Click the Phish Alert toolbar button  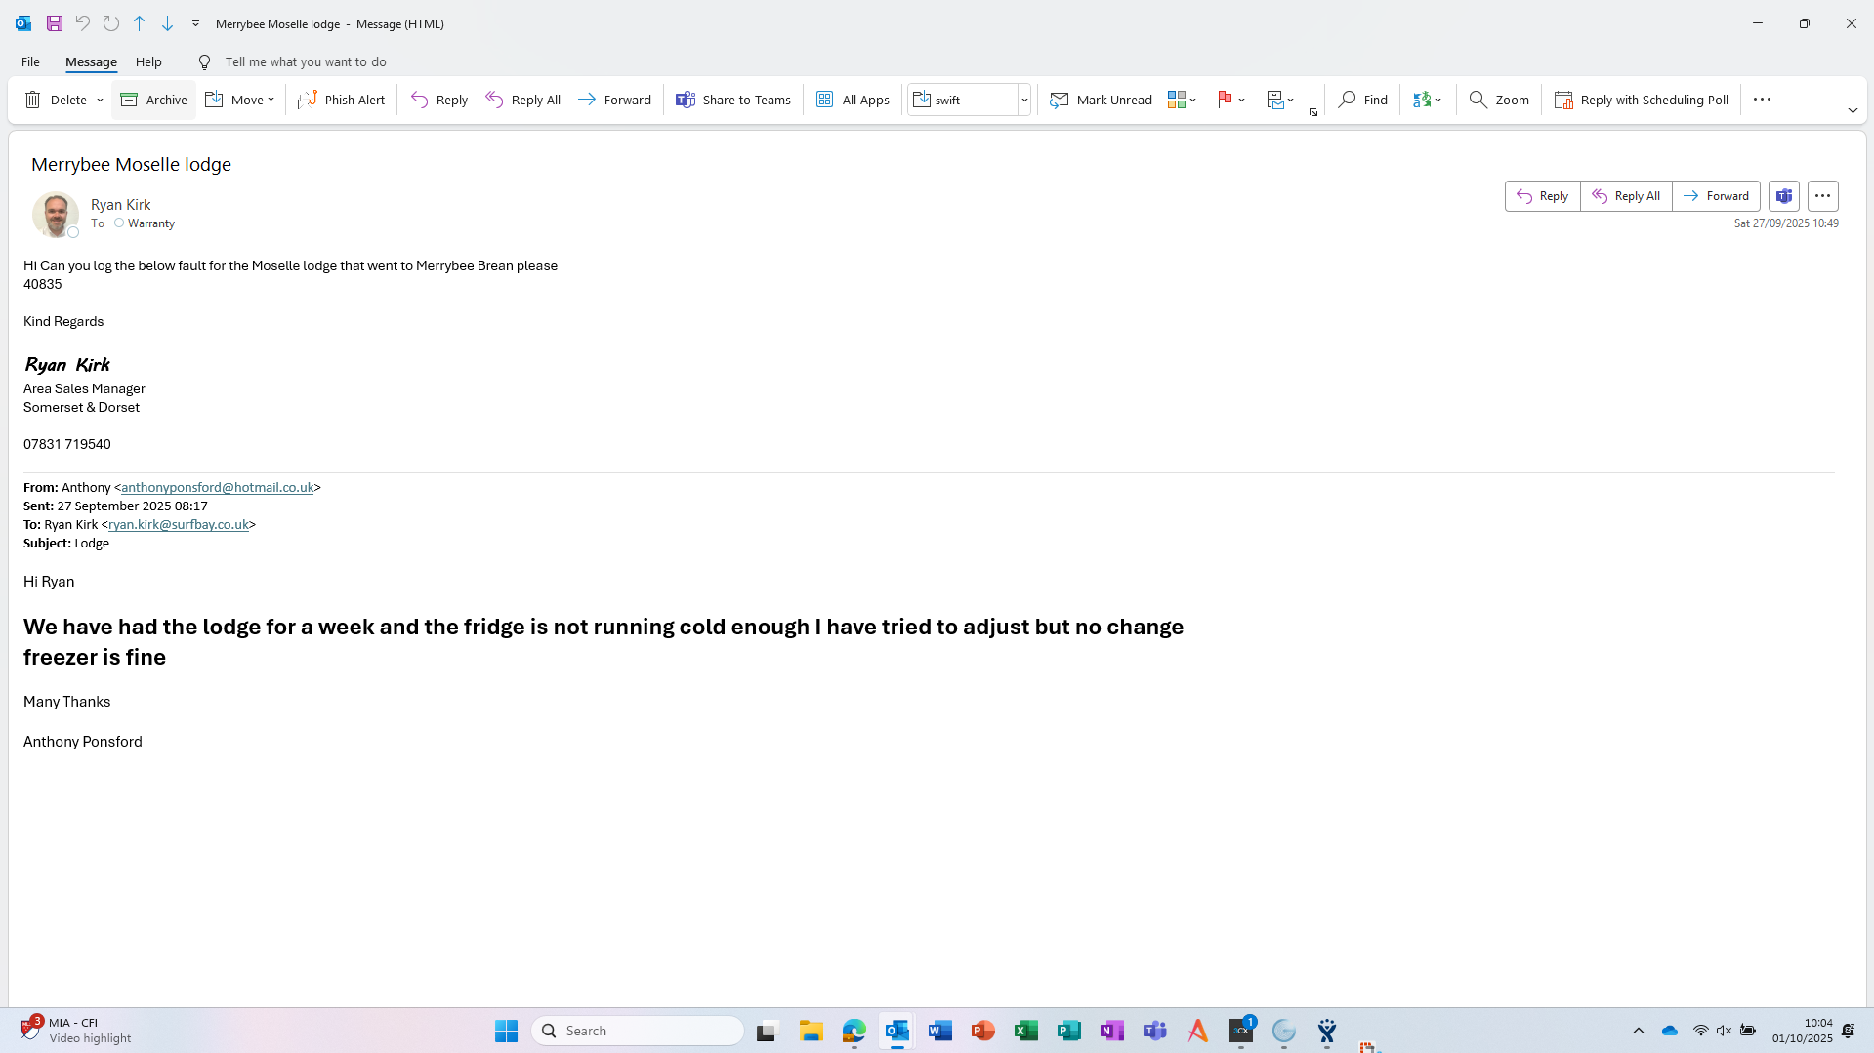(341, 100)
